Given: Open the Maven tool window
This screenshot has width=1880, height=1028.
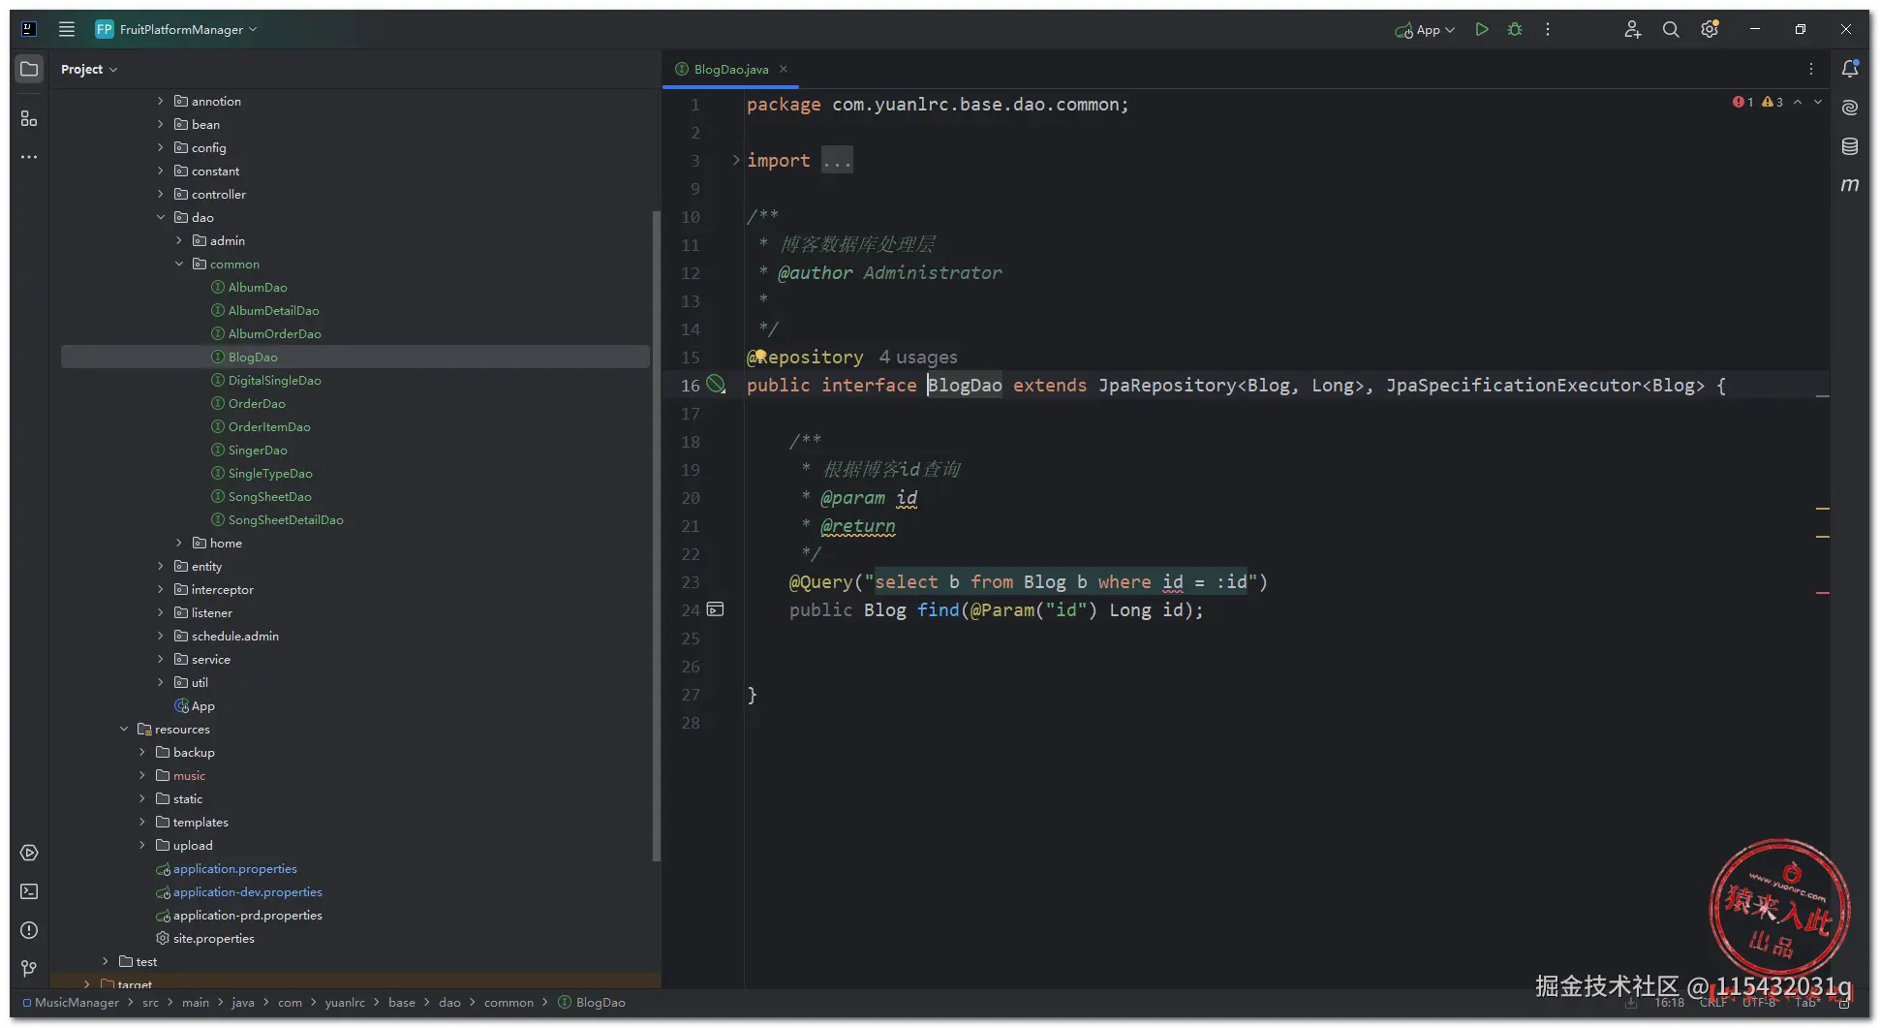Looking at the screenshot, I should coord(1850,184).
